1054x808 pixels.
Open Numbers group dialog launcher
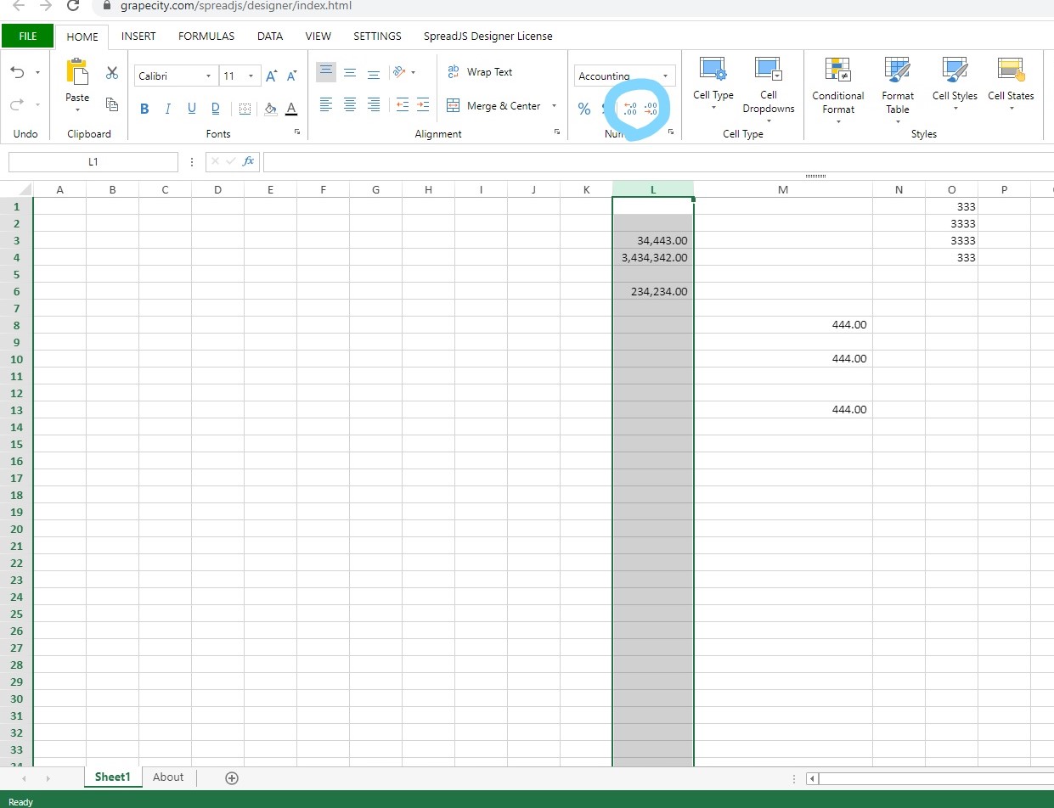pyautogui.click(x=671, y=132)
